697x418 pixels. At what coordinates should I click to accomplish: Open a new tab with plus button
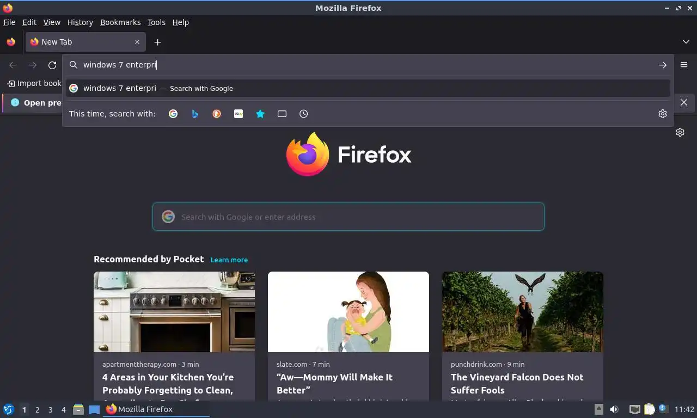[x=157, y=42]
